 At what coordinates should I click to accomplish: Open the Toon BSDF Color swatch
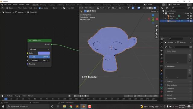(x=44, y=53)
